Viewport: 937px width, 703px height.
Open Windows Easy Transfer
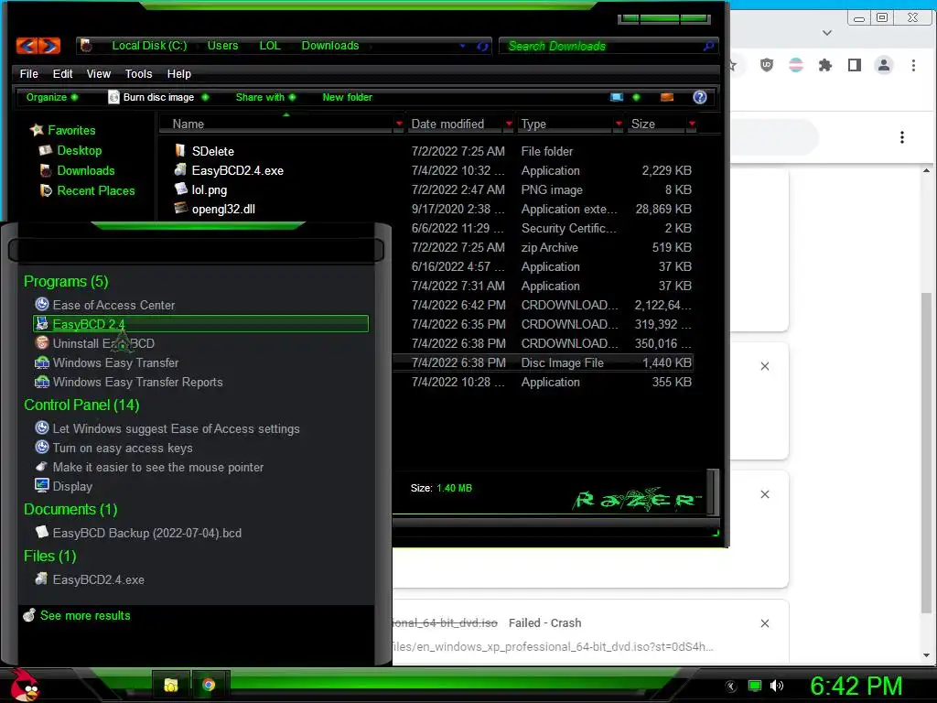[x=115, y=362]
